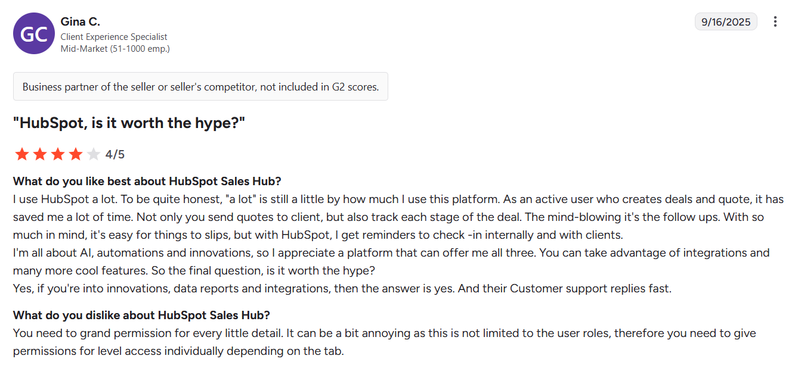Click the purple GC reviewer avatar

(x=34, y=34)
